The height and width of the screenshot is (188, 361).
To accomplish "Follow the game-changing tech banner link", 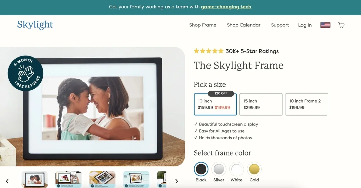I will pos(226,7).
